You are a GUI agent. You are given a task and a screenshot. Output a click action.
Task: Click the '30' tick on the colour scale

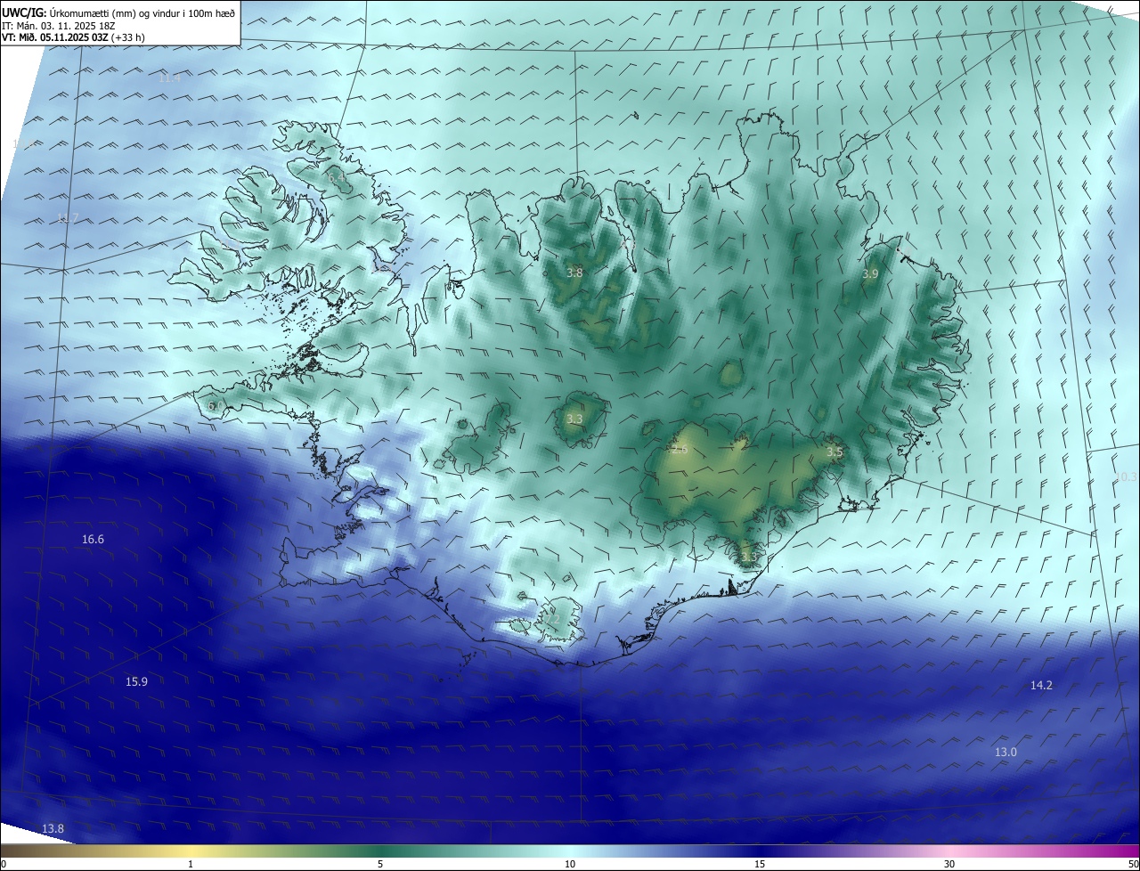pyautogui.click(x=949, y=865)
